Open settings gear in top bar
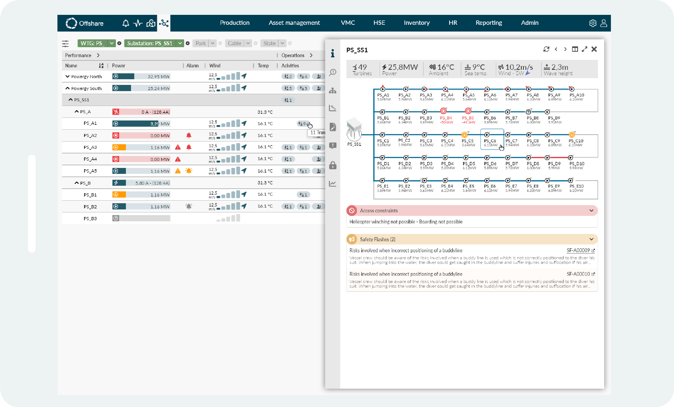The width and height of the screenshot is (674, 407). point(593,23)
